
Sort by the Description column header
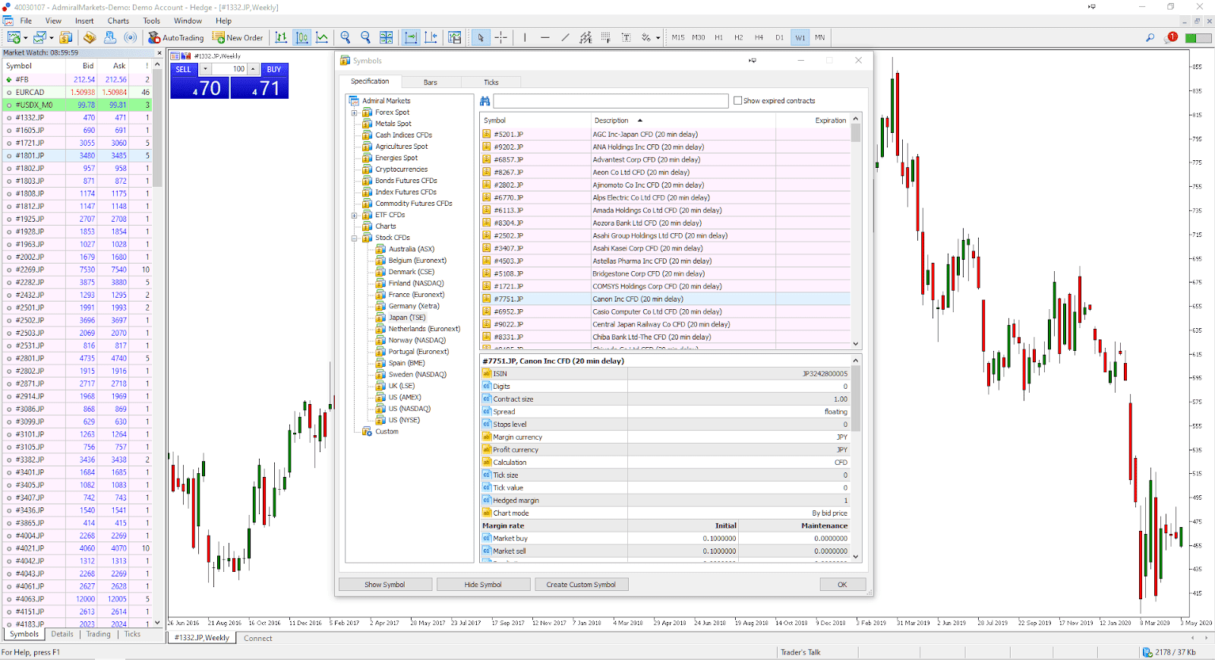click(683, 120)
